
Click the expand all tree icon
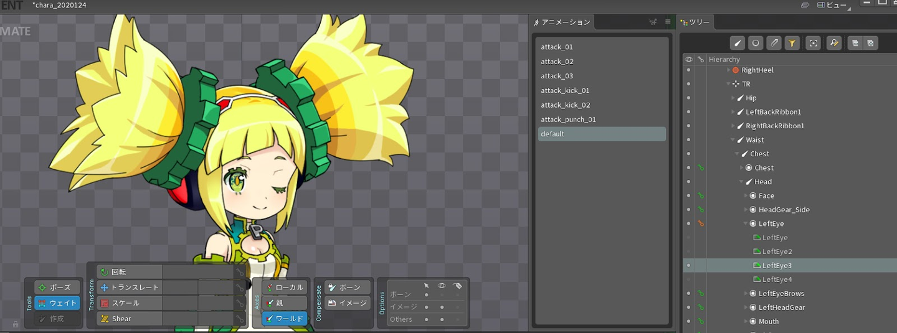[871, 43]
